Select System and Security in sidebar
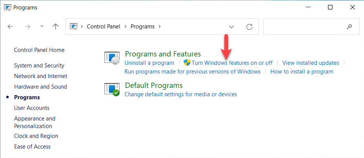The height and width of the screenshot is (158, 364). 39,66
